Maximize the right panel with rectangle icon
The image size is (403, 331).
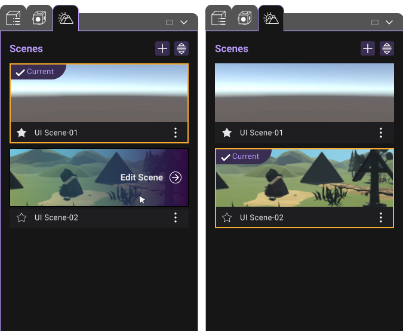[x=375, y=23]
